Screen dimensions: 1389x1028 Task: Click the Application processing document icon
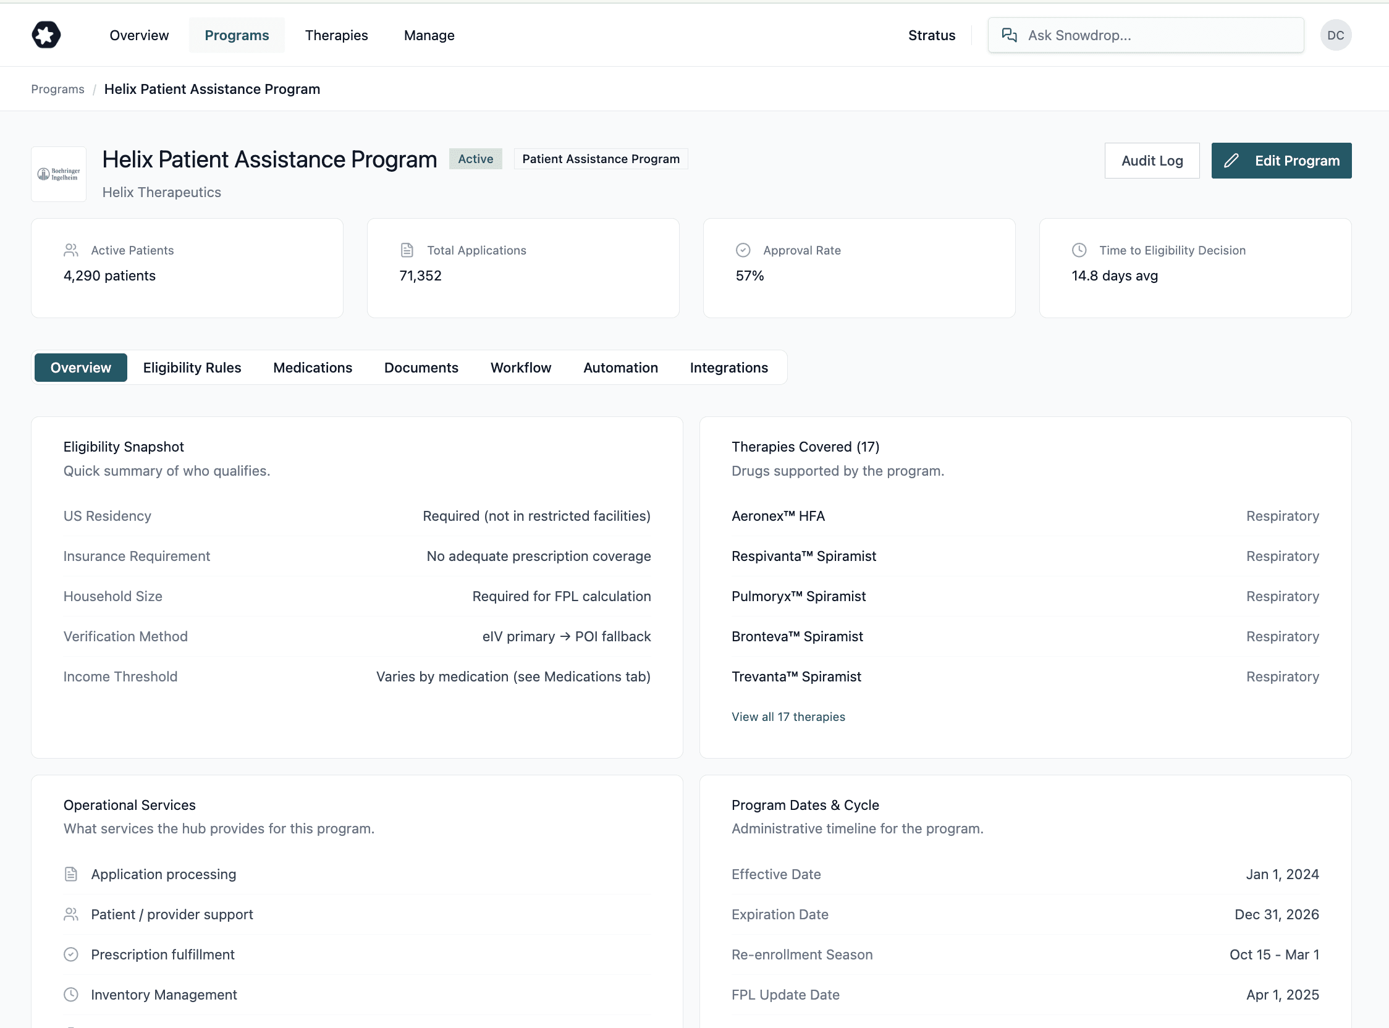tap(70, 874)
